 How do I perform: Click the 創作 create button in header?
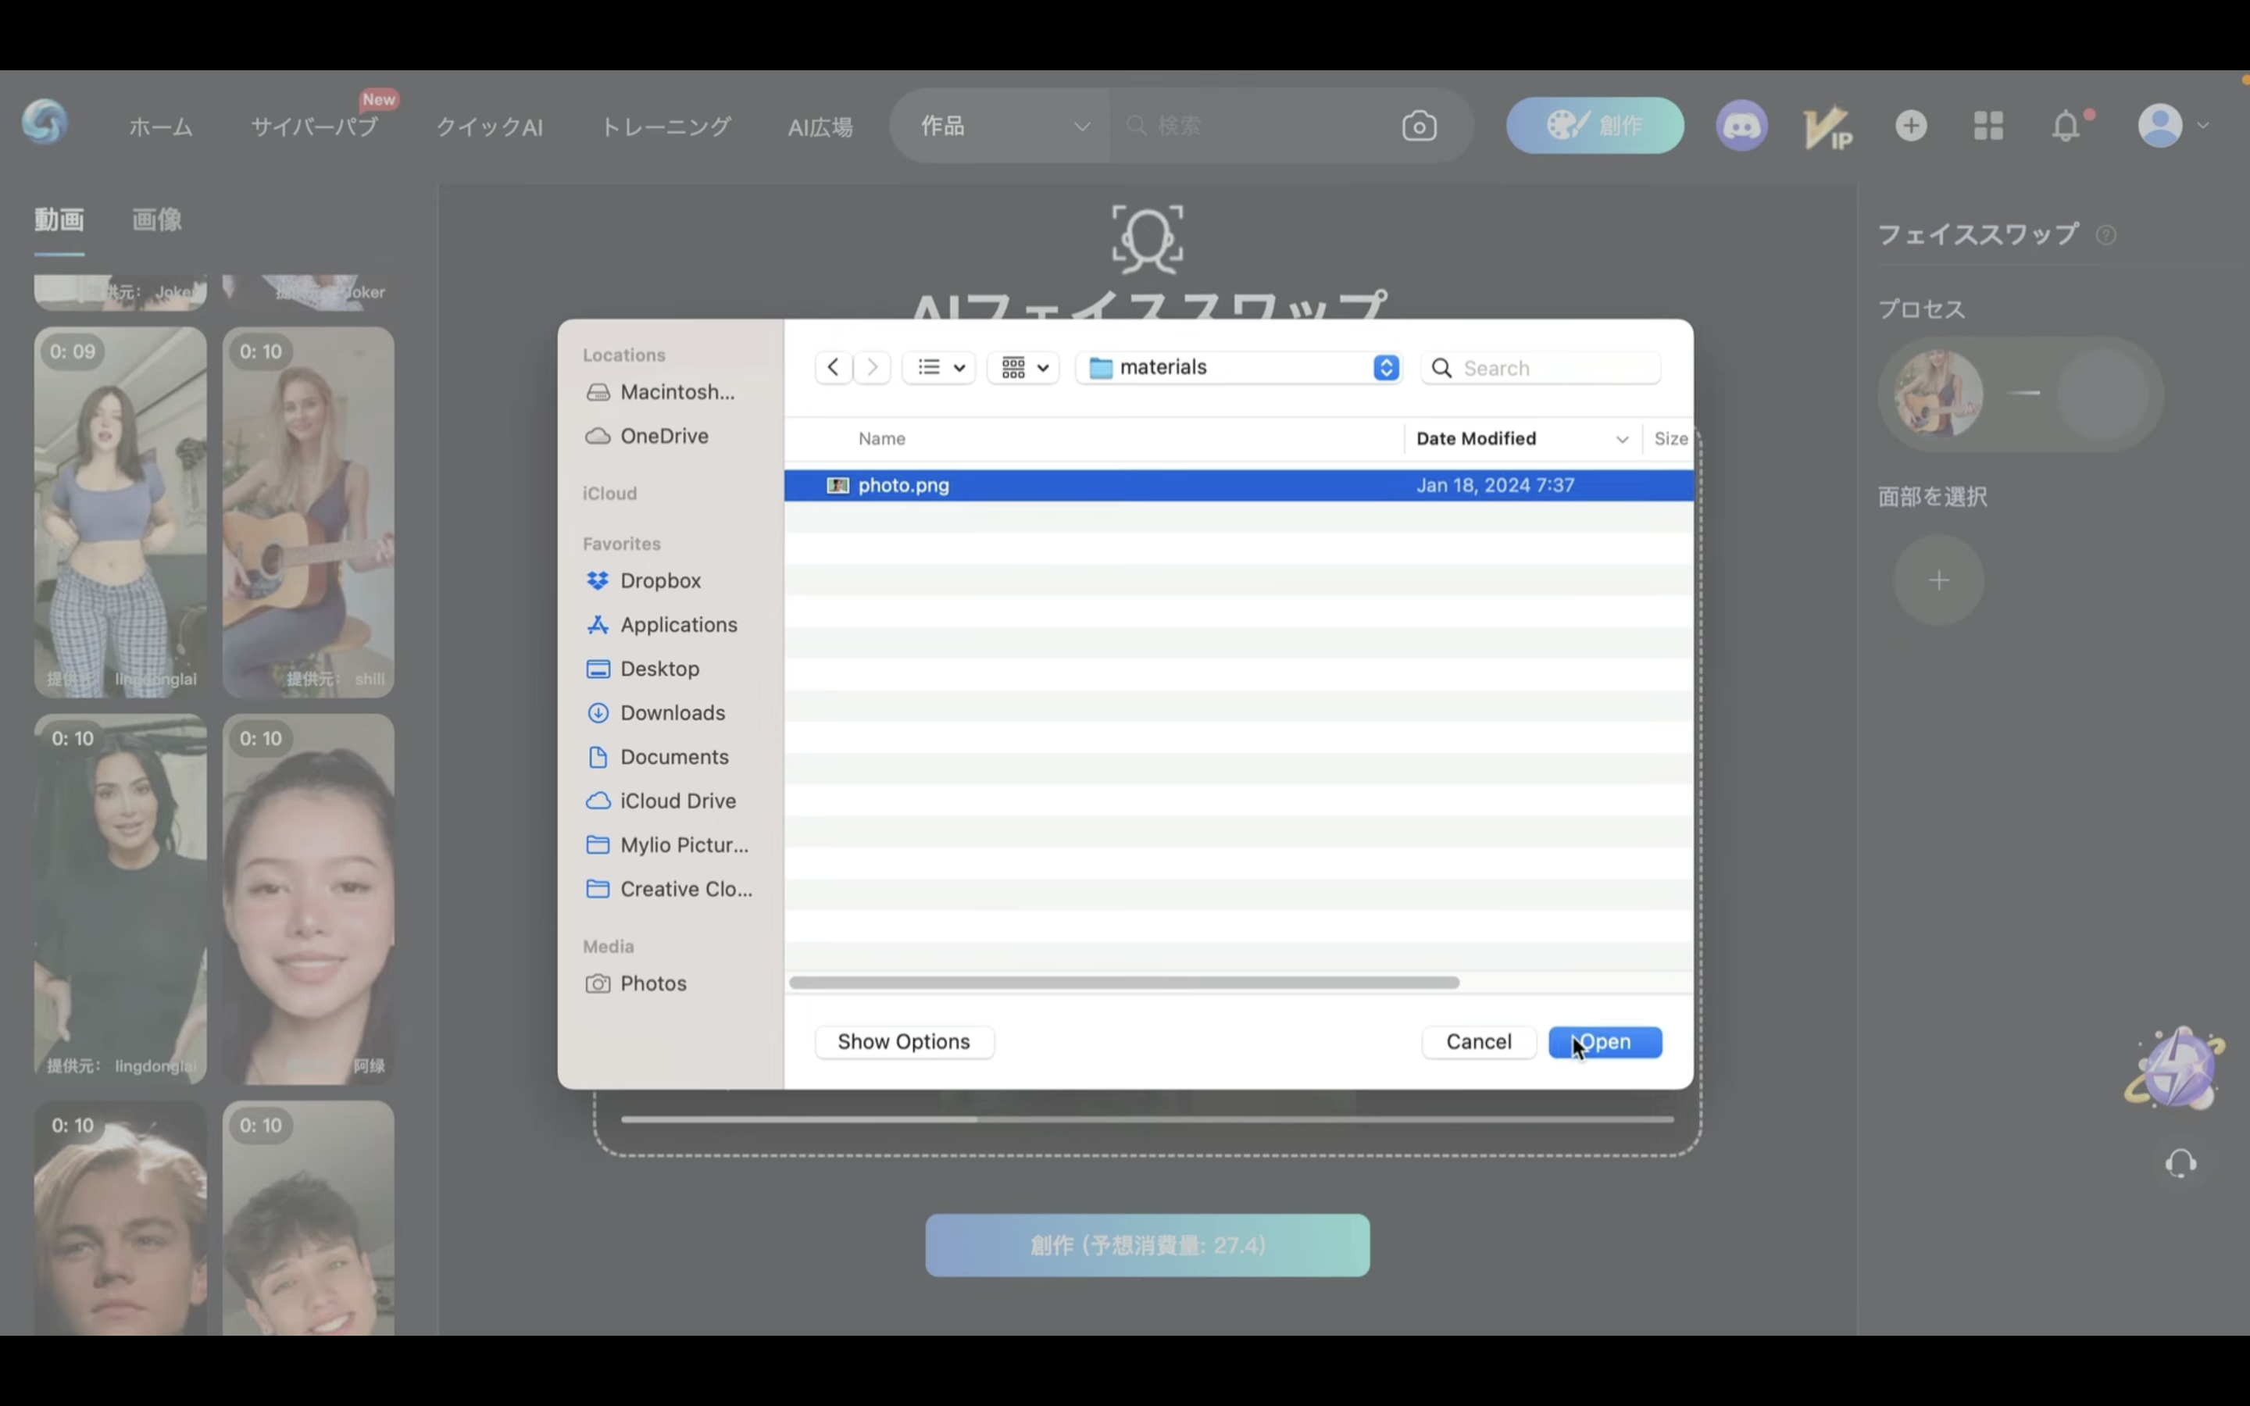pyautogui.click(x=1595, y=126)
